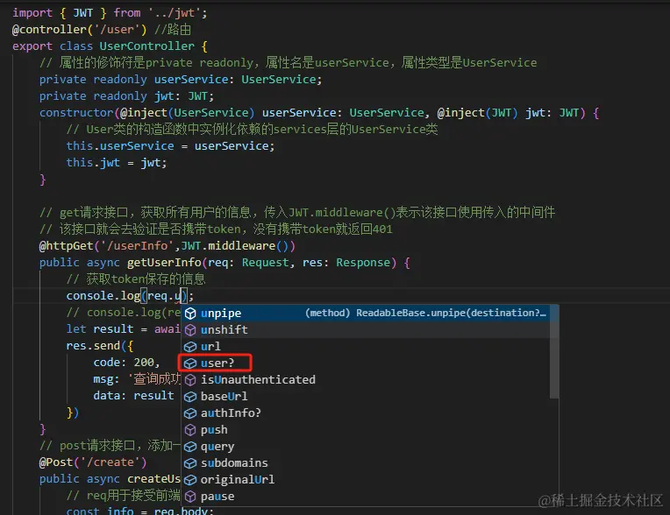Select the unpipe autocomplete suggestion
Screen dimensions: 670x515
367,314
